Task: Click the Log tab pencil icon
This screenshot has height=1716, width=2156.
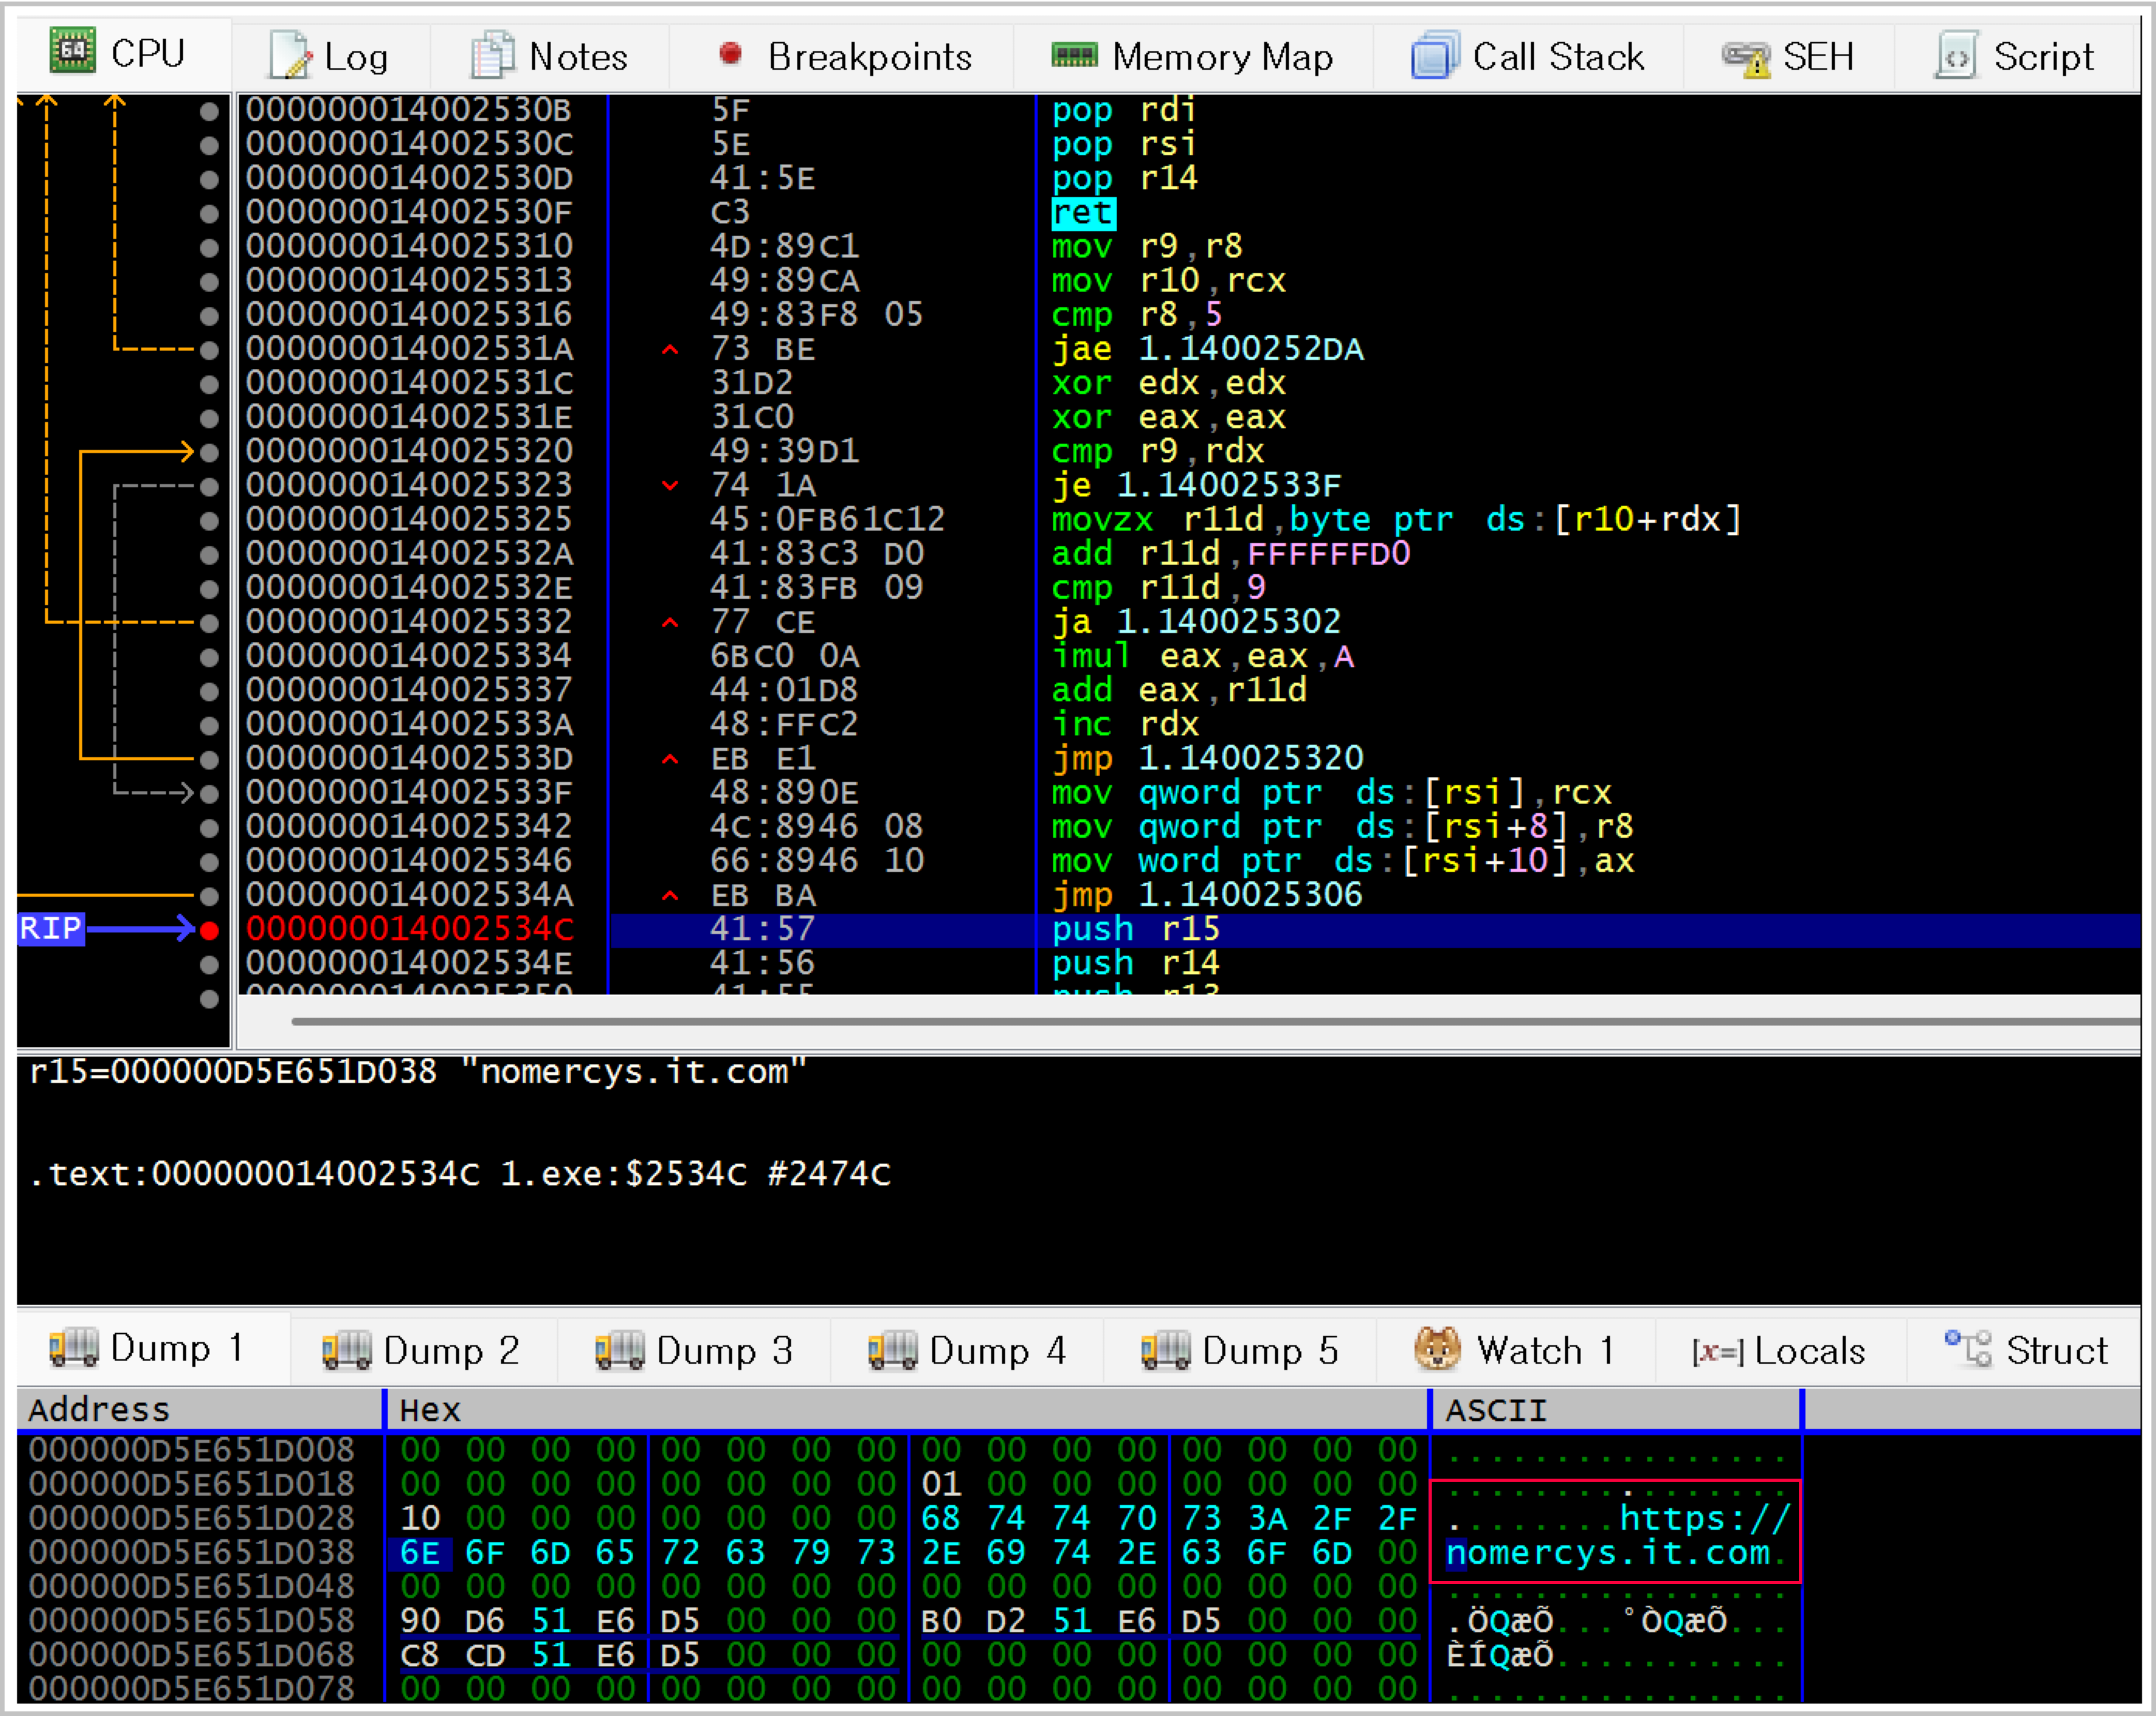Action: tap(290, 55)
